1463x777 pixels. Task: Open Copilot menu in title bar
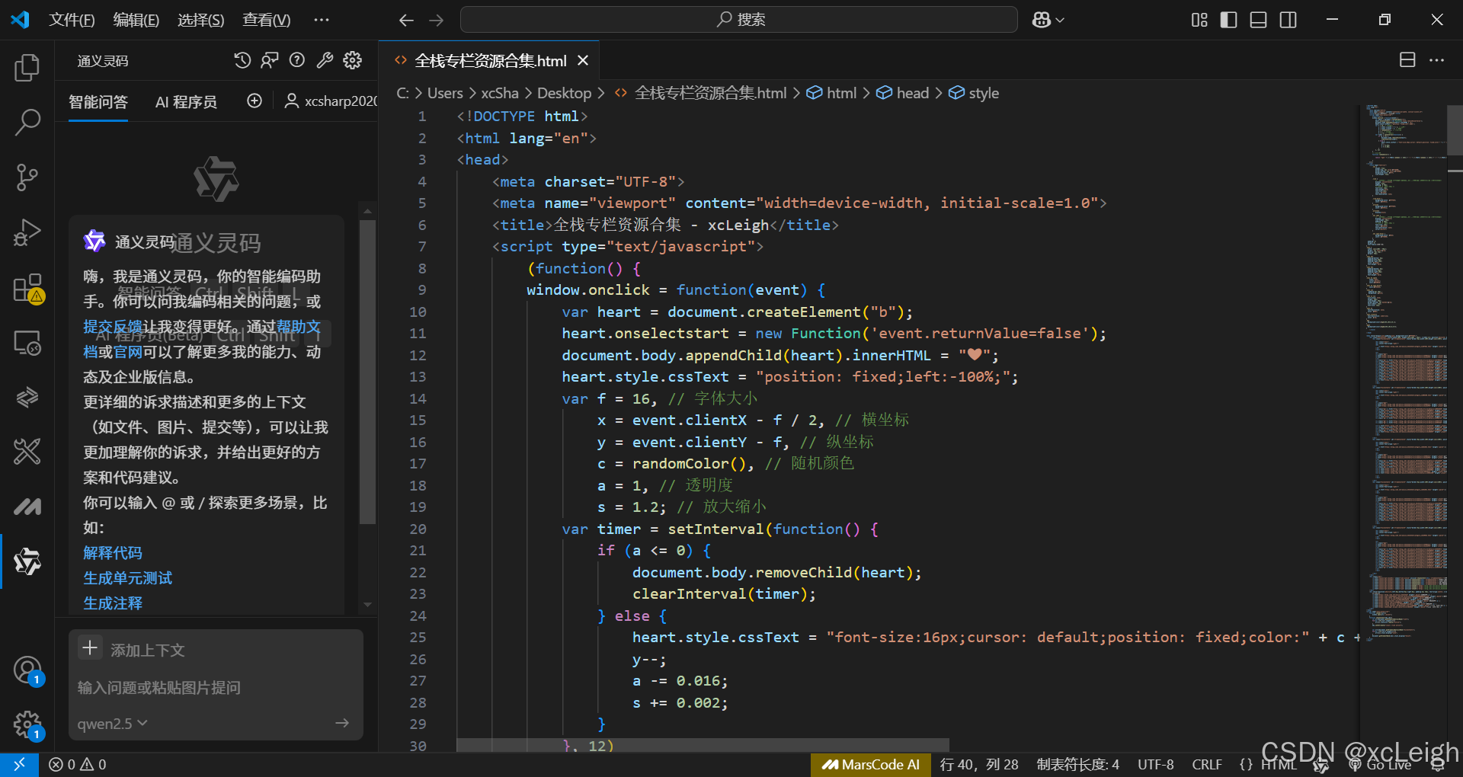coord(1048,20)
